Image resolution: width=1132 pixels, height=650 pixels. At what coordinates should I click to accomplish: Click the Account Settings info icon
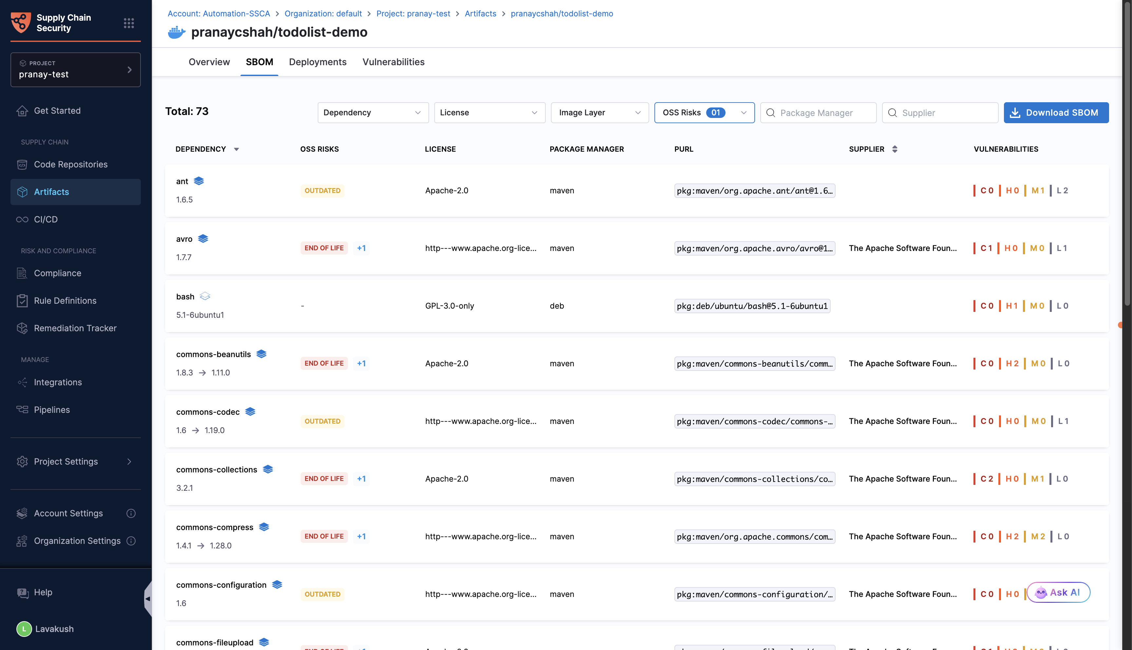(x=131, y=513)
